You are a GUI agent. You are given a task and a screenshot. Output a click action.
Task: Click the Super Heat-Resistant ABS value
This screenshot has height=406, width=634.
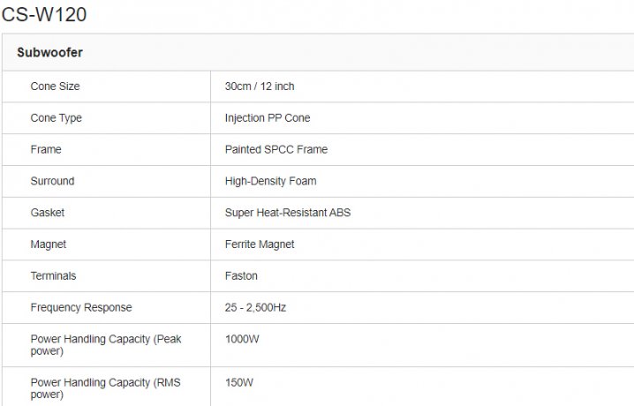288,213
